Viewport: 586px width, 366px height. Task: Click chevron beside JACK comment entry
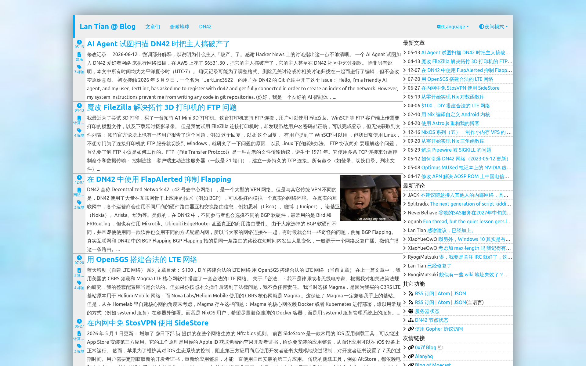(405, 195)
